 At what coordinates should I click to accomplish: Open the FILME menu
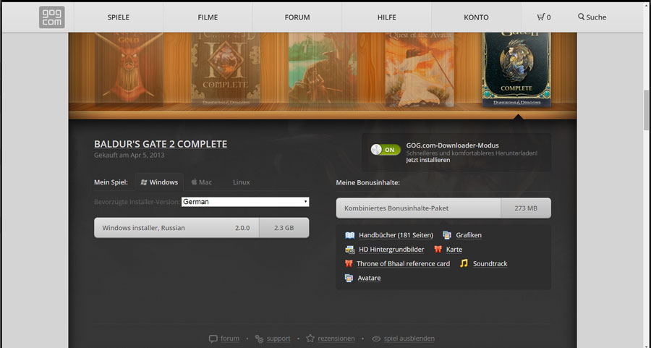208,17
